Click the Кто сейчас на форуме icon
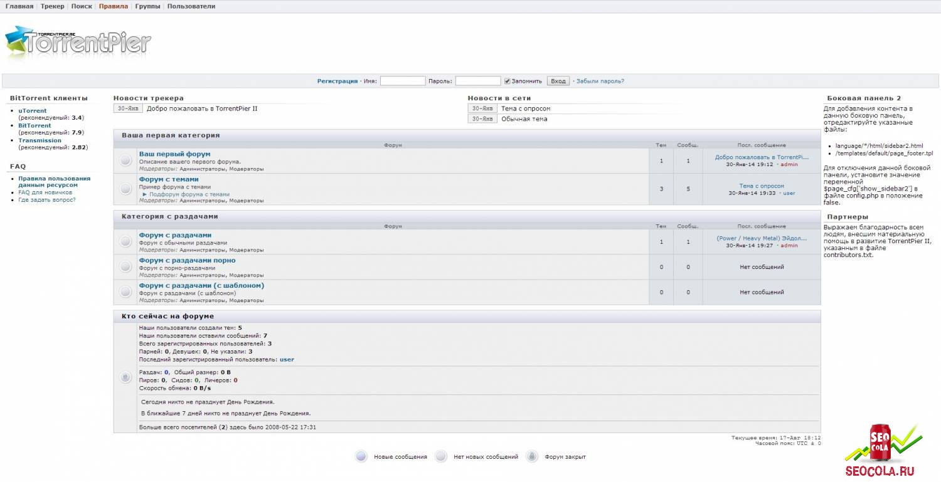This screenshot has width=941, height=482. pyautogui.click(x=125, y=377)
